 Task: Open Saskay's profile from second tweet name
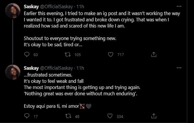click(x=31, y=68)
